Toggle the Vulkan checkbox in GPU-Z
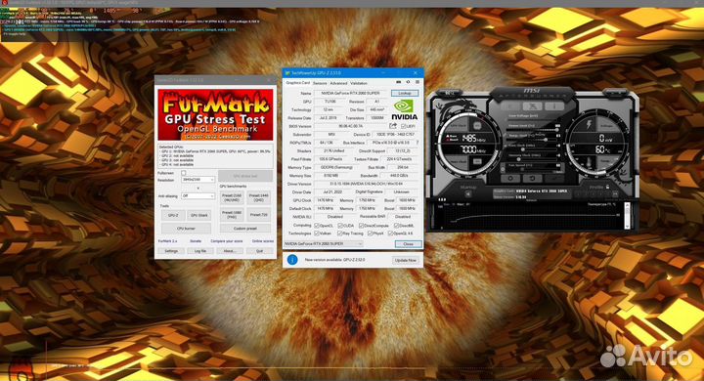The image size is (704, 381). 317,233
